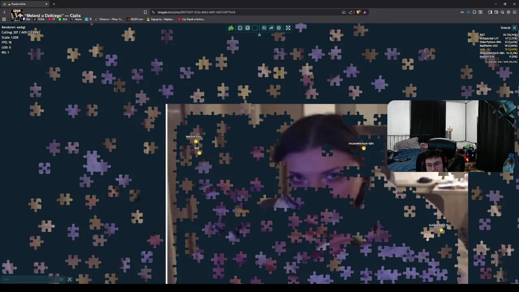
Task: Toggle fullscreen mode icon
Action: pyautogui.click(x=288, y=28)
